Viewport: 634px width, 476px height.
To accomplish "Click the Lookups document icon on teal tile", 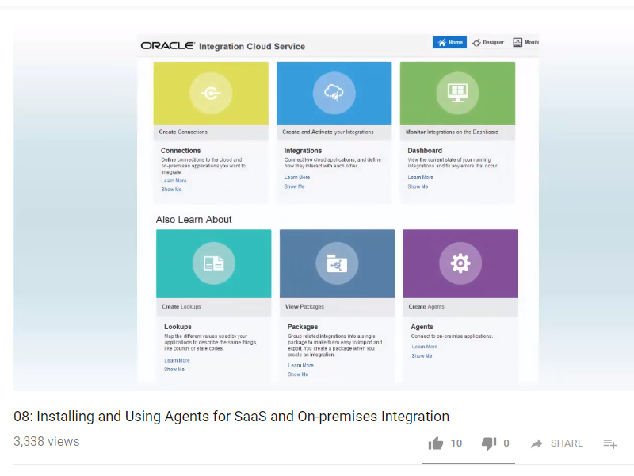I will (213, 263).
